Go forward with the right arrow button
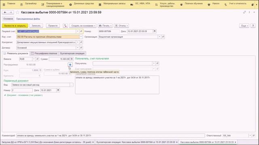This screenshot has height=145, width=259. pos(11,12)
